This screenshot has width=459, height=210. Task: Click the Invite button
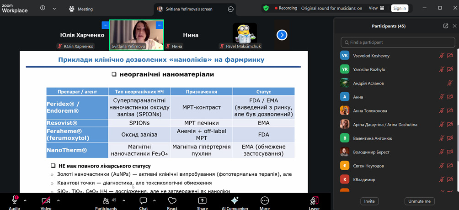click(369, 201)
